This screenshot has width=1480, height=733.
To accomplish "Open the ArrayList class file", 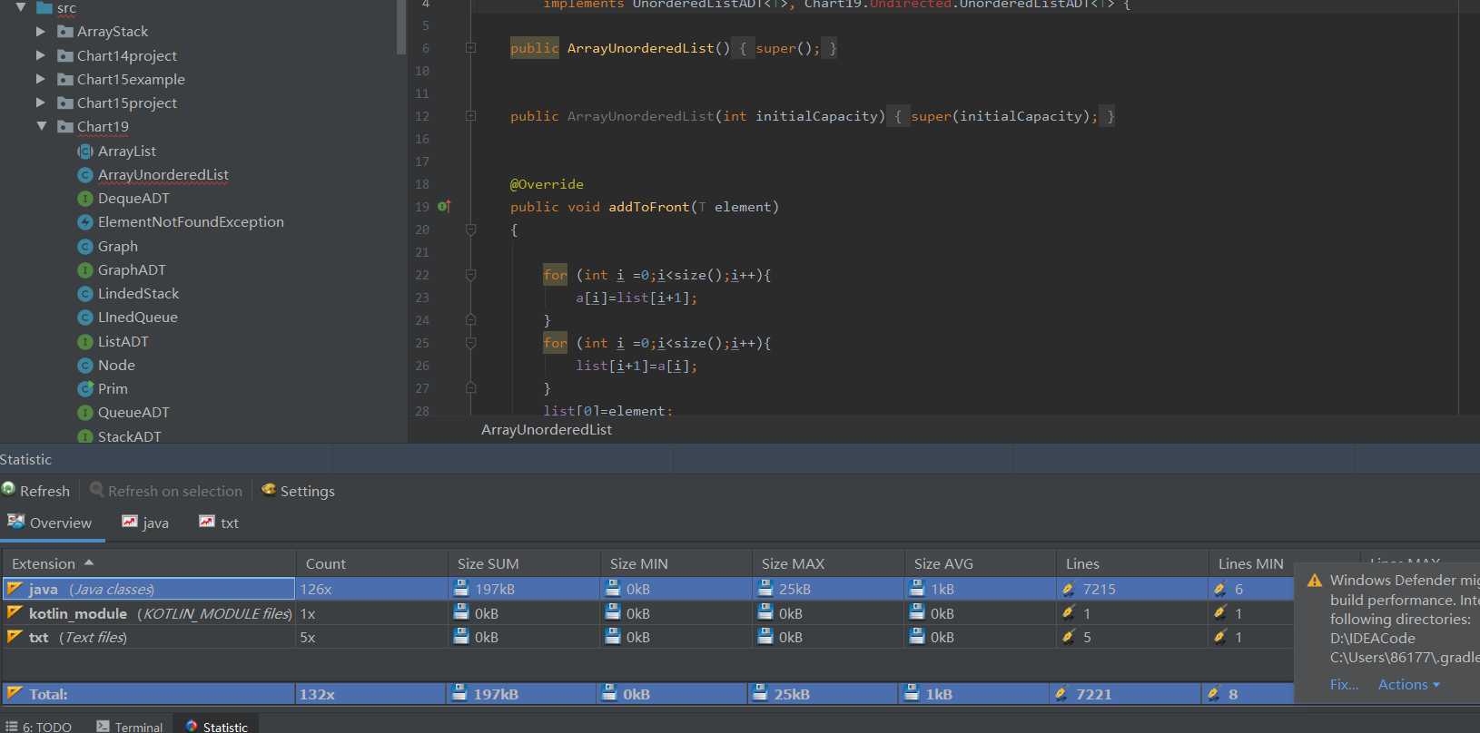I will (127, 151).
